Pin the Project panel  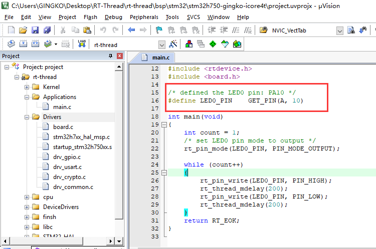(111, 56)
